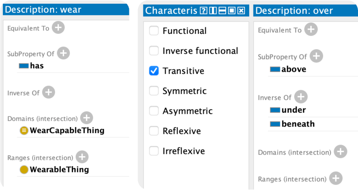Add domain to wear property
This screenshot has width=358, height=190.
(x=87, y=118)
